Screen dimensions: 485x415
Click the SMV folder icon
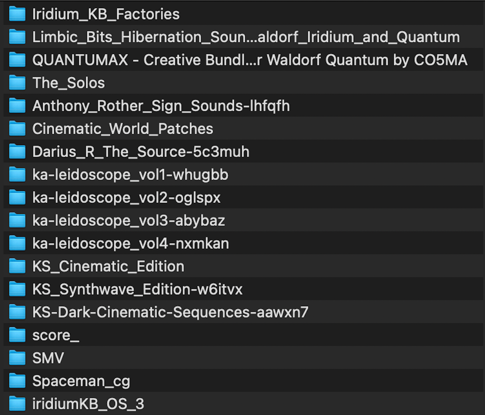click(17, 358)
